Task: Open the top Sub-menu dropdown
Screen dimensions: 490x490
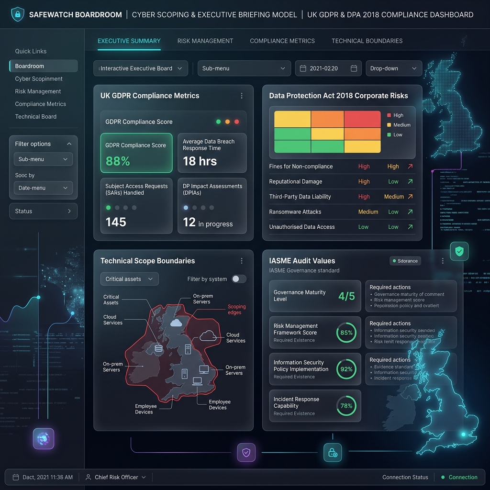Action: [244, 68]
